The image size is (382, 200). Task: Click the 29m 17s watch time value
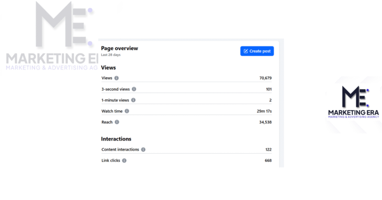coord(264,111)
